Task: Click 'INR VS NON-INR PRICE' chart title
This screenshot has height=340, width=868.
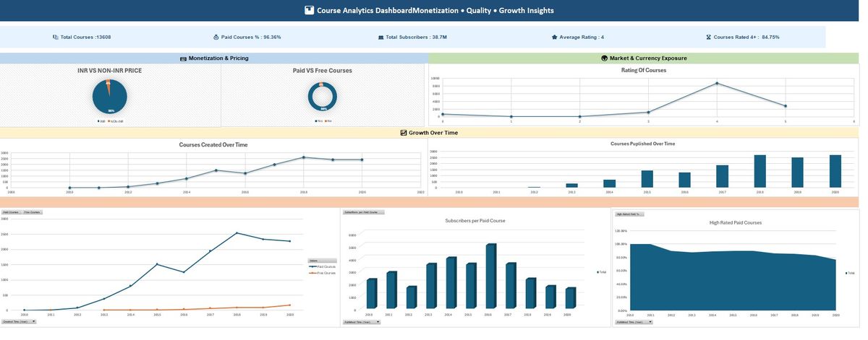Action: 109,71
